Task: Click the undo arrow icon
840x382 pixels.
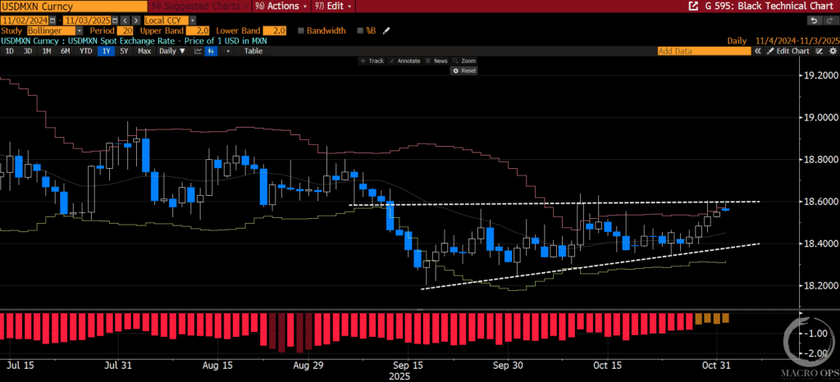Action: click(x=814, y=19)
